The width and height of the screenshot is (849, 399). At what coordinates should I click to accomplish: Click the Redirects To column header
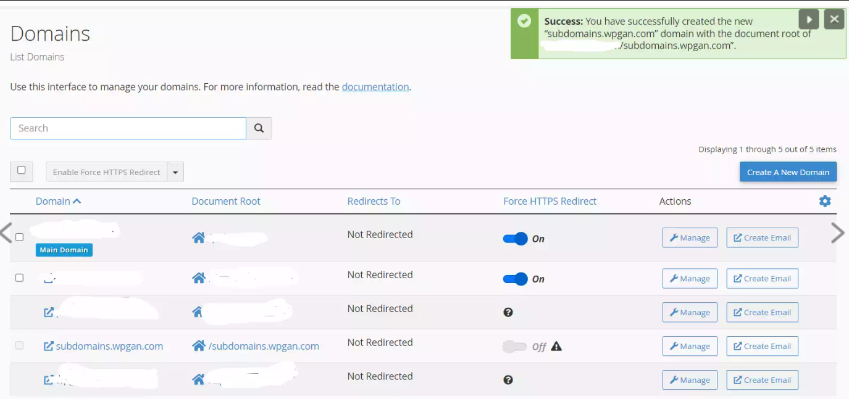(x=374, y=201)
